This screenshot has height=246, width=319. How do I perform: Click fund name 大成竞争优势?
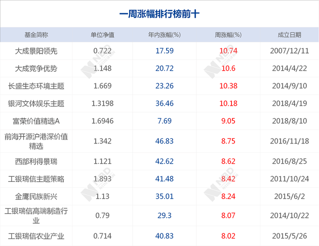pyautogui.click(x=36, y=68)
